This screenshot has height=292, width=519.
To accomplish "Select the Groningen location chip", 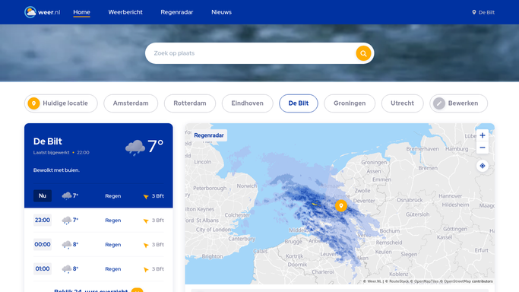I will (x=350, y=103).
